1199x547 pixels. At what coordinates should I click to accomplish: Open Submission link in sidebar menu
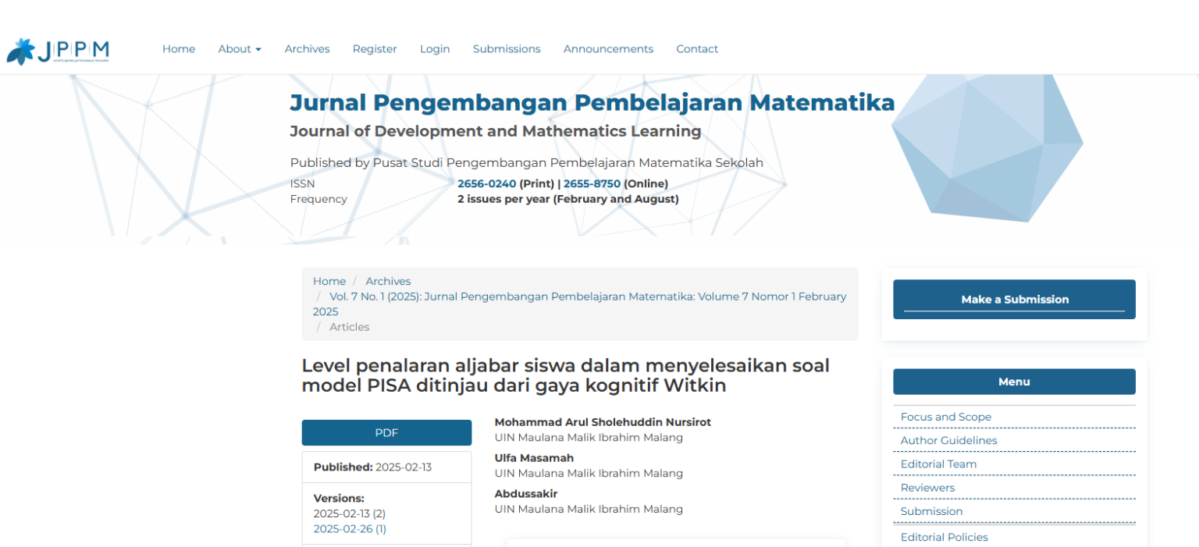coord(931,511)
